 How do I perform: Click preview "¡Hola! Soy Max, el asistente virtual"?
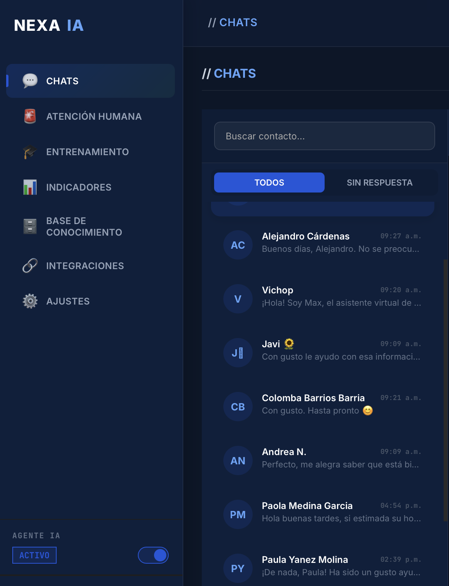pyautogui.click(x=342, y=303)
